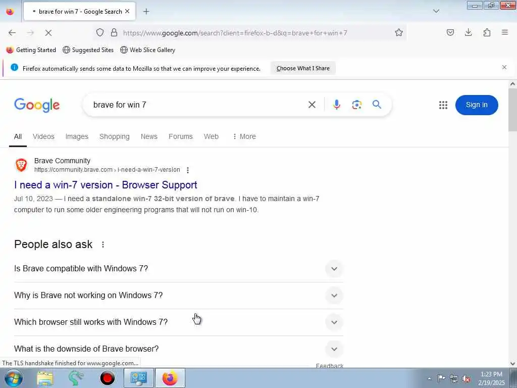
Task: Open the Windows Start menu
Action: pyautogui.click(x=13, y=378)
